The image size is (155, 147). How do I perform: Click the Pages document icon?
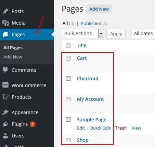5,35
